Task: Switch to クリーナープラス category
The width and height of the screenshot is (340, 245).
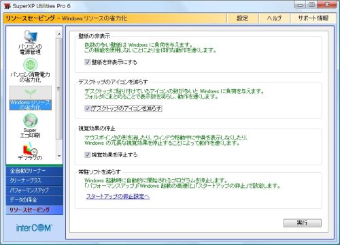Action: click(35, 180)
